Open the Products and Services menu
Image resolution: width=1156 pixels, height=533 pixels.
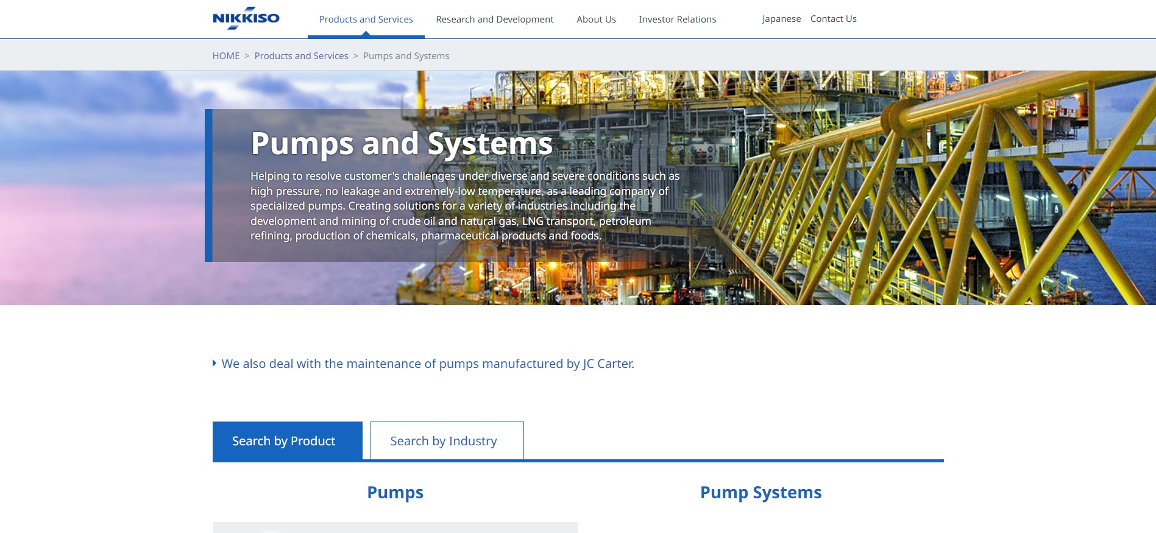(x=366, y=19)
